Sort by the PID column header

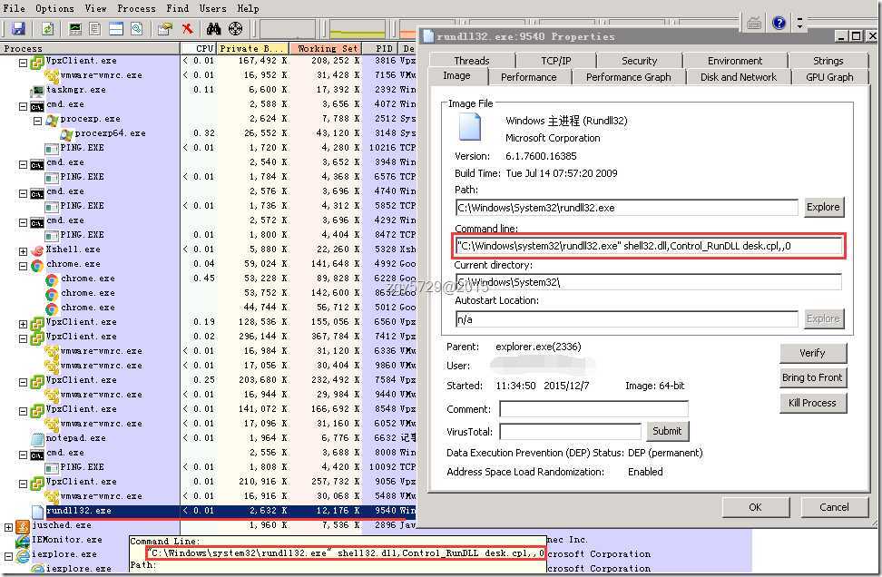click(x=381, y=48)
